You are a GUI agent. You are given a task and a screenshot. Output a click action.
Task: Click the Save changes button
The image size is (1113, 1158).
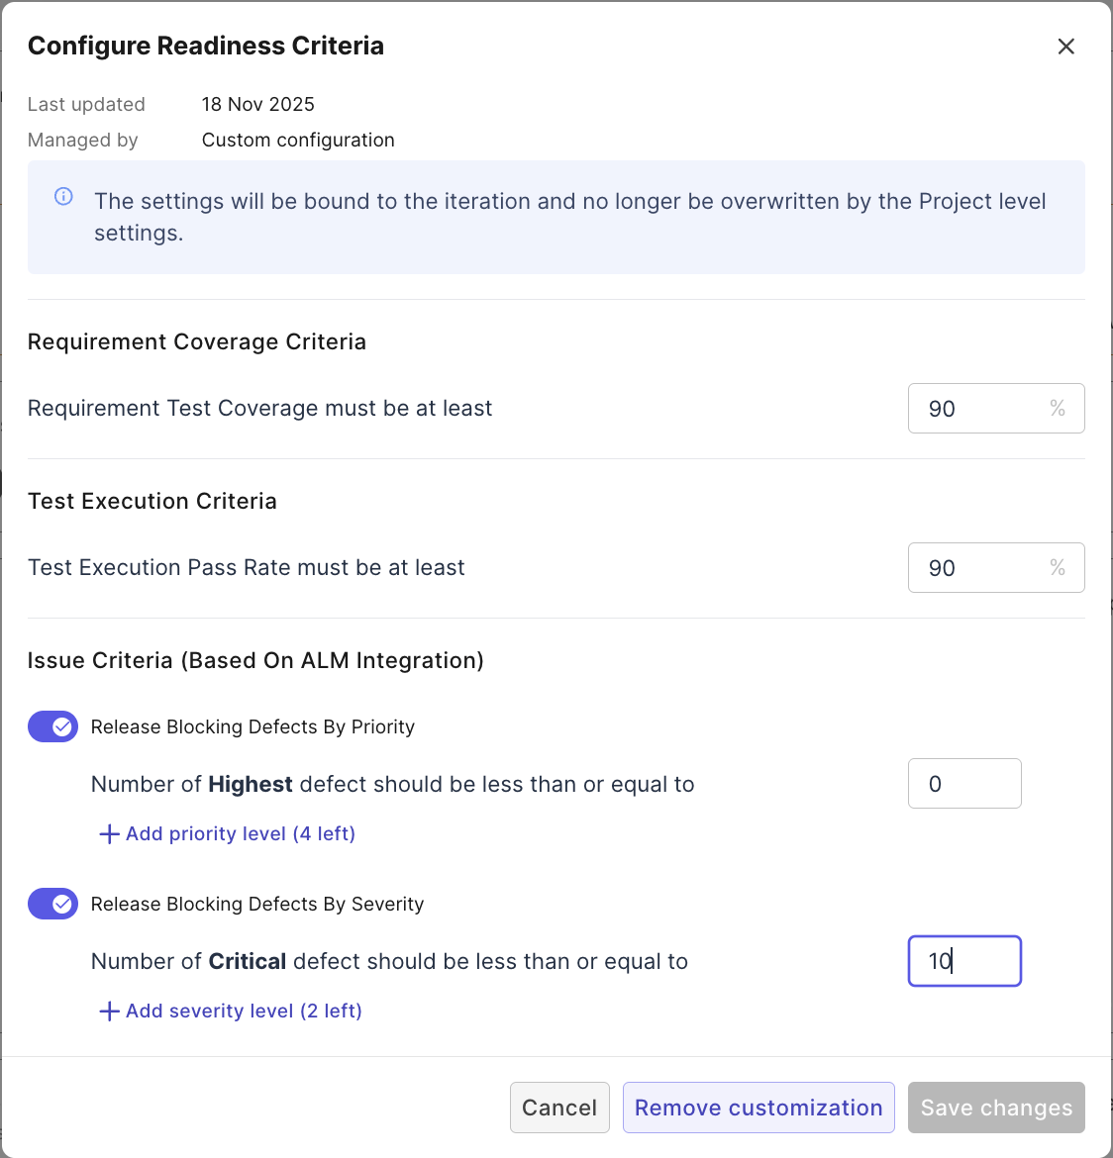pos(995,1107)
